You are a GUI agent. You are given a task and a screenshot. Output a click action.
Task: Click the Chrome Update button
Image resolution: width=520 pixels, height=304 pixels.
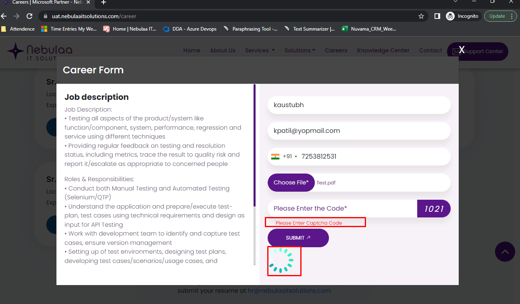coord(501,16)
